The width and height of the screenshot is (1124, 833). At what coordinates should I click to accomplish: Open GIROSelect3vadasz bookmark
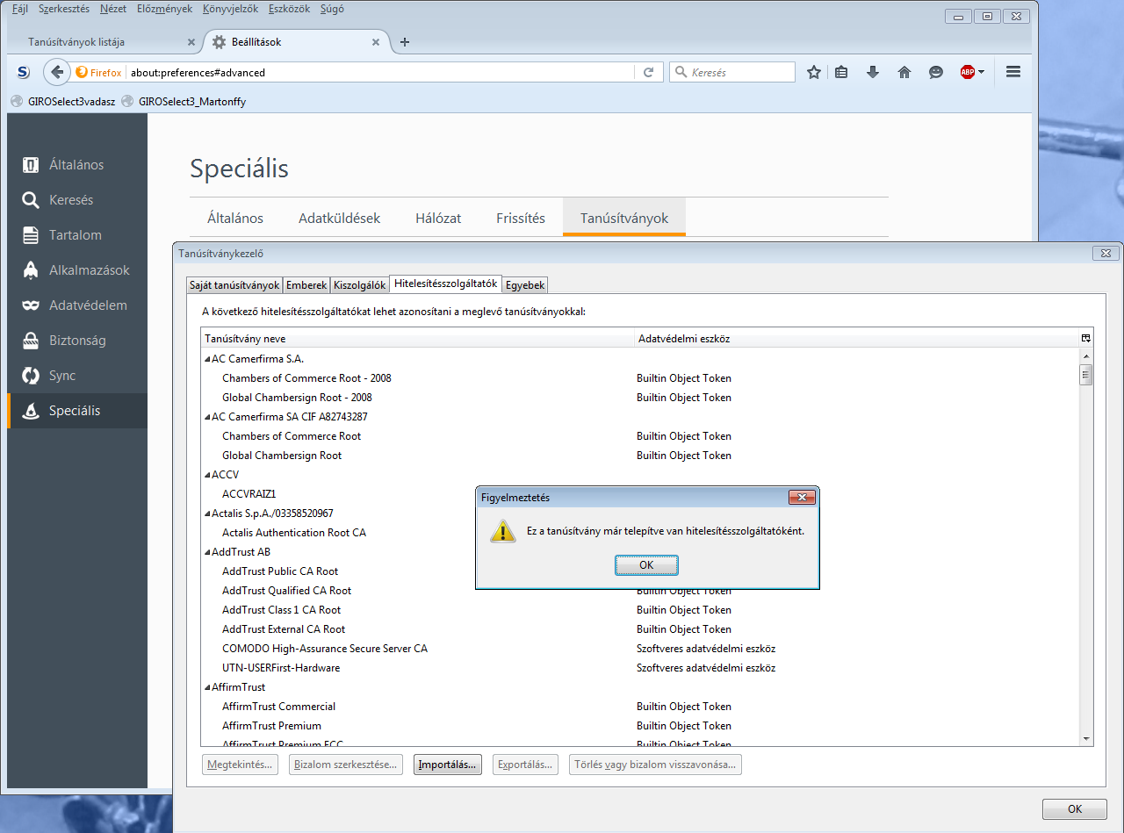coord(63,102)
